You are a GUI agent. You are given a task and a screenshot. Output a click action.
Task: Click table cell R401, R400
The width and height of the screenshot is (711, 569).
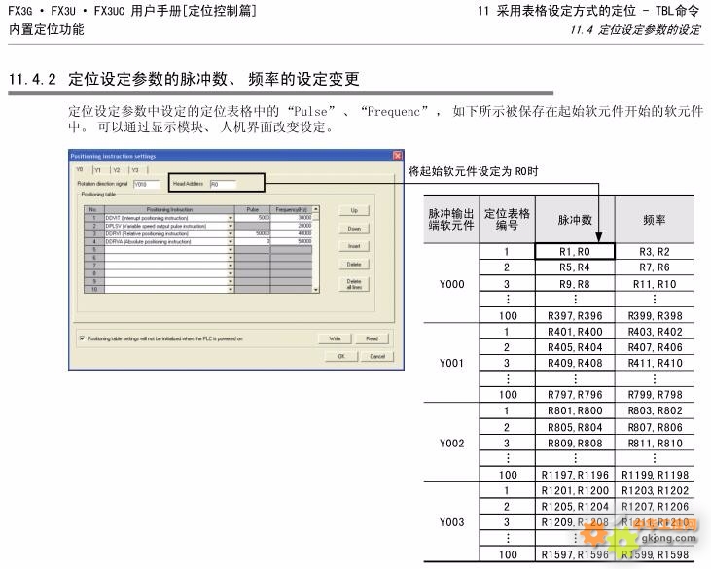tap(575, 332)
